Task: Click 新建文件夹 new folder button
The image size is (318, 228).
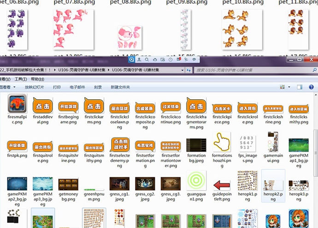Action: (x=120, y=87)
